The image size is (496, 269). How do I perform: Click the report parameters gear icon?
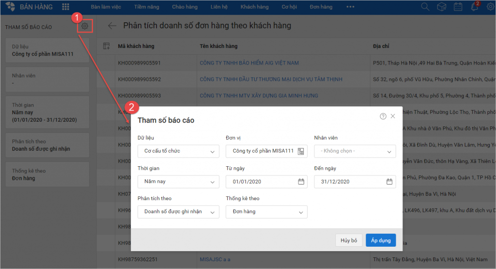point(85,26)
